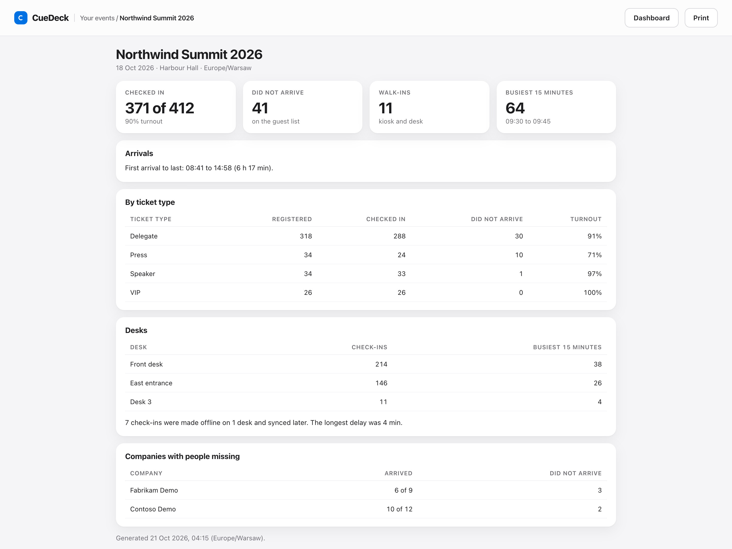Click the Turnout column header
This screenshot has width=732, height=549.
[x=586, y=219]
